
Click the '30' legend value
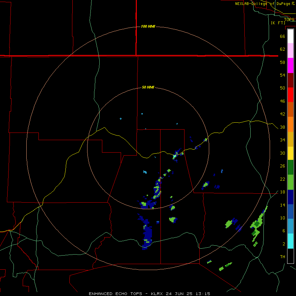[x=283, y=153]
